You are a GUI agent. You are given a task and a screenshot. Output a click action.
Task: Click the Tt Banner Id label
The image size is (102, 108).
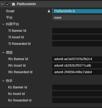[17, 31]
